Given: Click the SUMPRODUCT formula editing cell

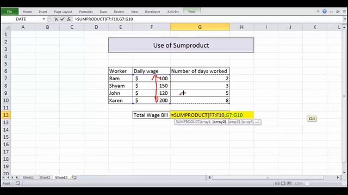Looking at the screenshot, I should pos(212,115).
